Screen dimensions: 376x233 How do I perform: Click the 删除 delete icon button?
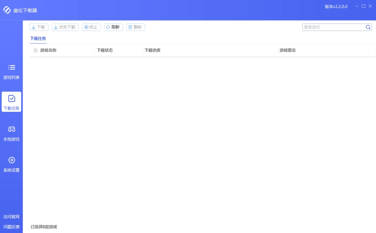coord(135,27)
